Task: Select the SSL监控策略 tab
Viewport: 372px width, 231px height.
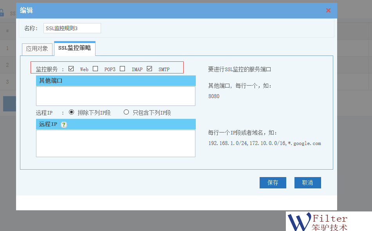Action: pos(74,48)
